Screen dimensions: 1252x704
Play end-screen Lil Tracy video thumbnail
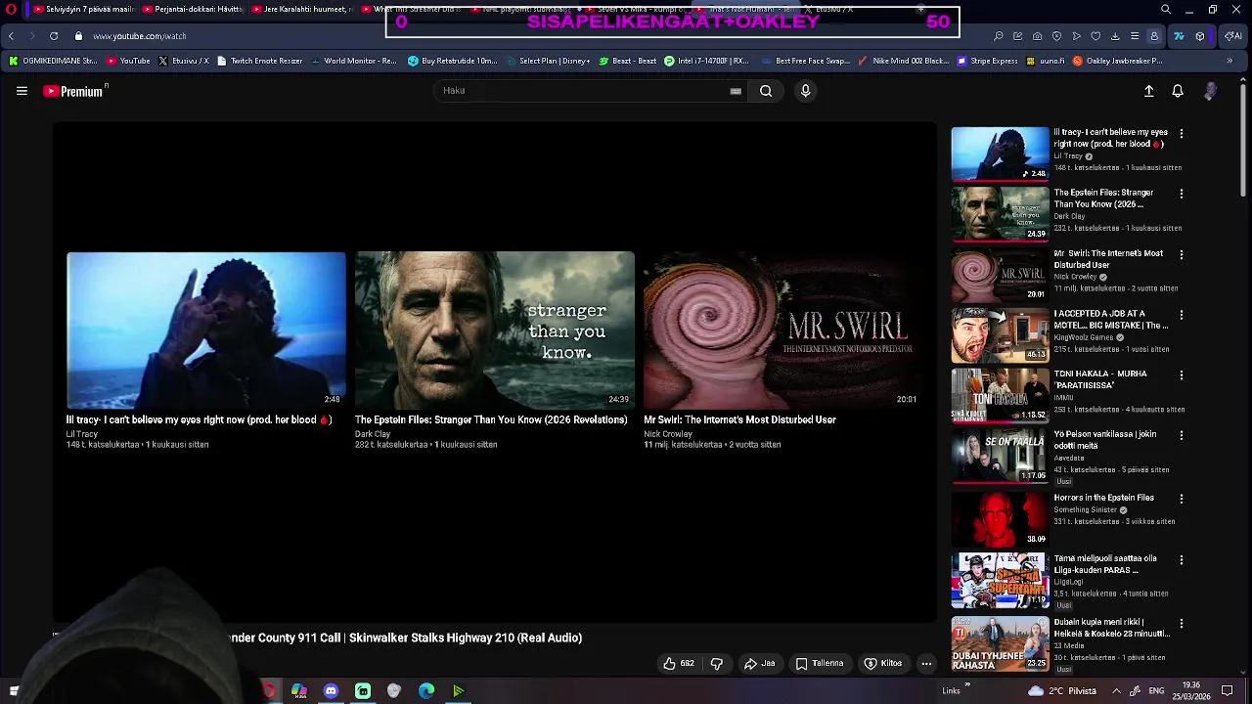(205, 330)
